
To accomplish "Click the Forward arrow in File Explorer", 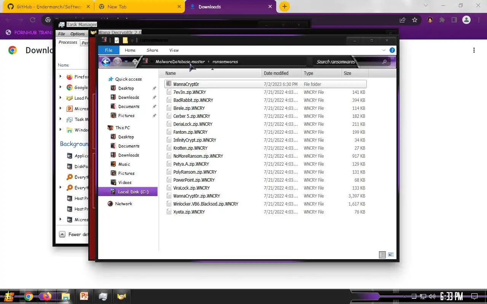I will [x=117, y=62].
